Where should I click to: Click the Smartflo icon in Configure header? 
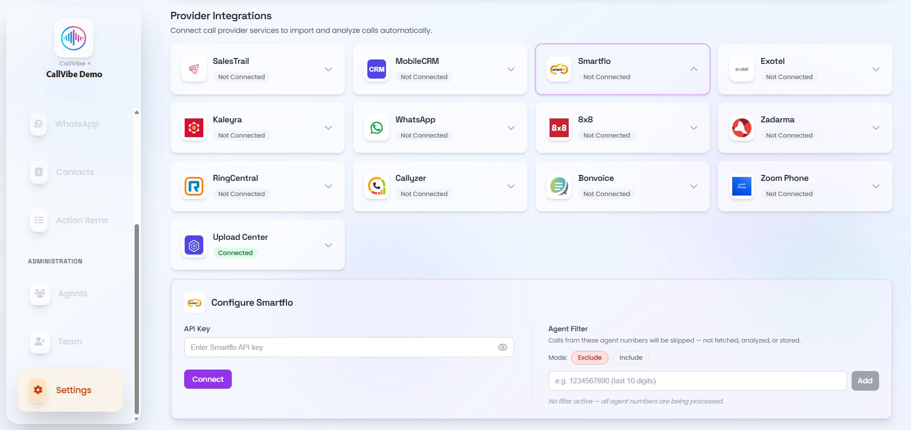pos(194,303)
